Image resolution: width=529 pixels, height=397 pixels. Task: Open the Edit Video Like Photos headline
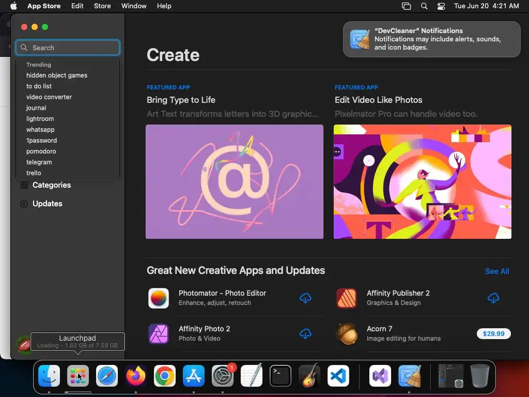(378, 100)
